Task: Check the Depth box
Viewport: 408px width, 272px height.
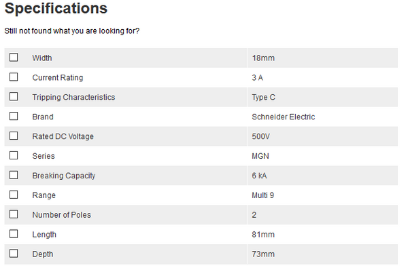Action: [x=14, y=254]
